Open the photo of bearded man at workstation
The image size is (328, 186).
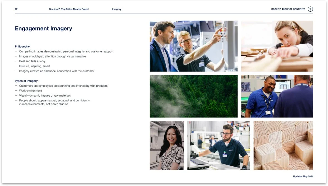(x=219, y=145)
